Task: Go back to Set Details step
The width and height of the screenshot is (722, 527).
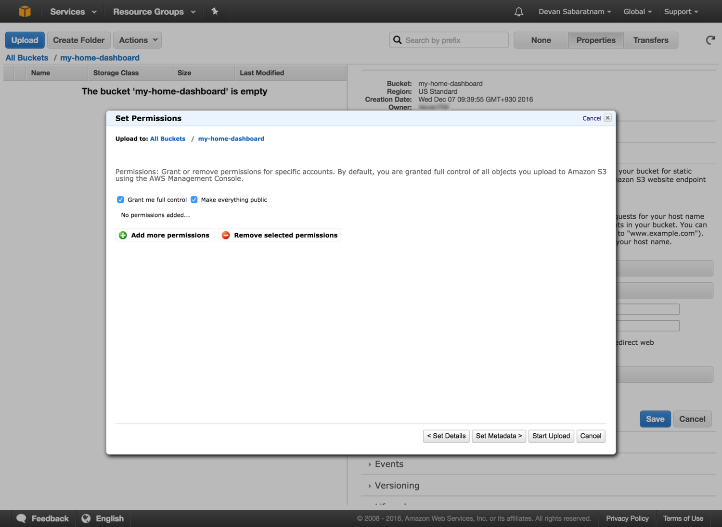Action: coord(446,436)
